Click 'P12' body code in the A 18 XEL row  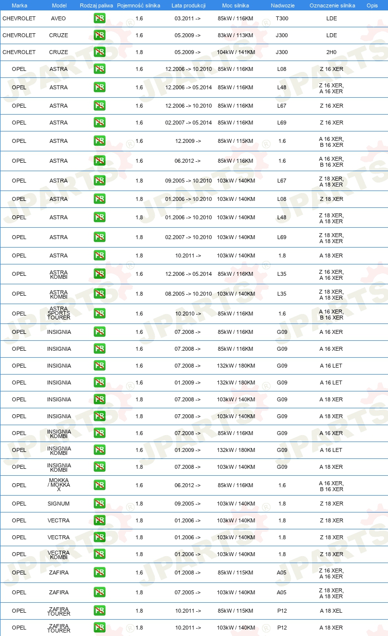pos(282,611)
